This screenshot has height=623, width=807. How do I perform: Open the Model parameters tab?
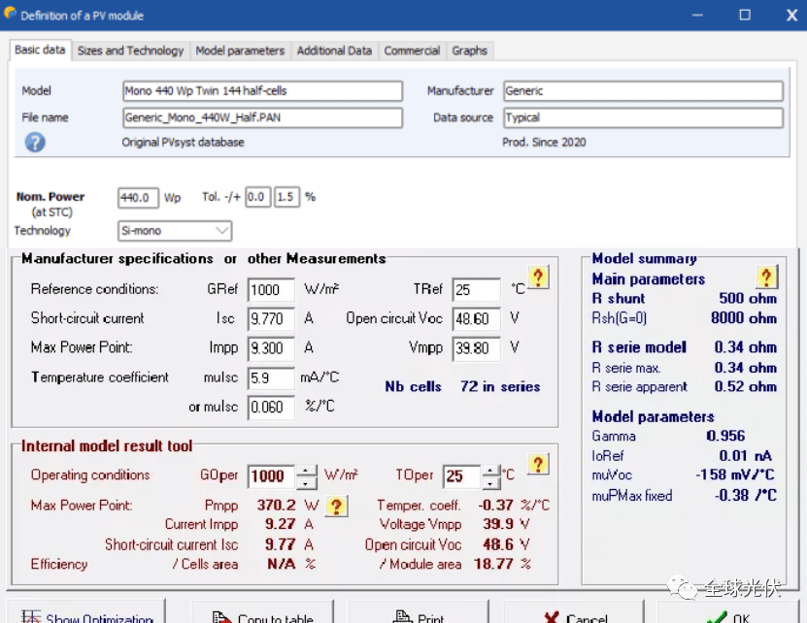click(x=240, y=50)
